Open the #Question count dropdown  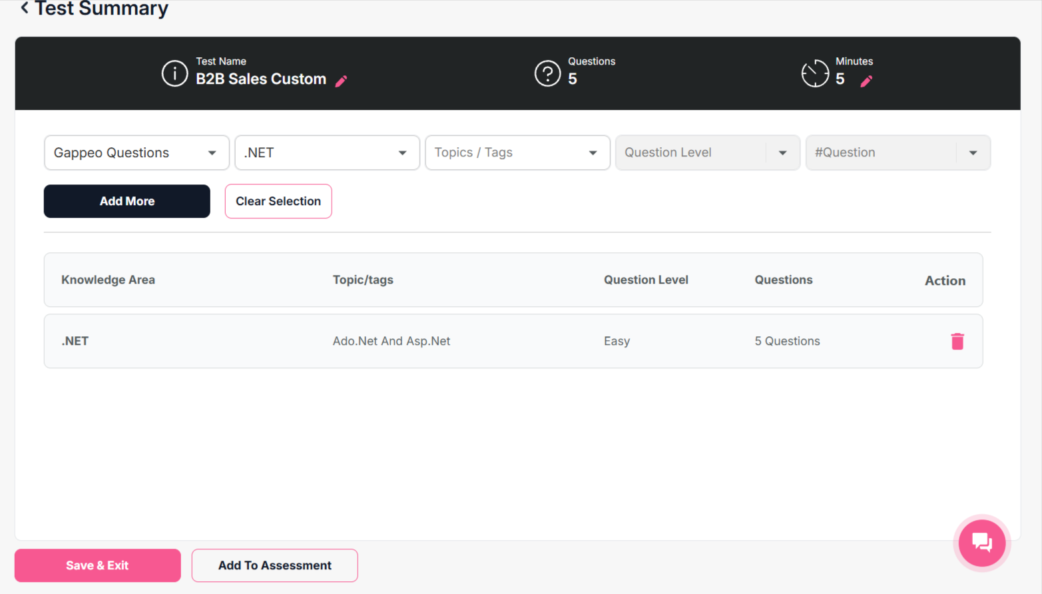[x=898, y=152]
